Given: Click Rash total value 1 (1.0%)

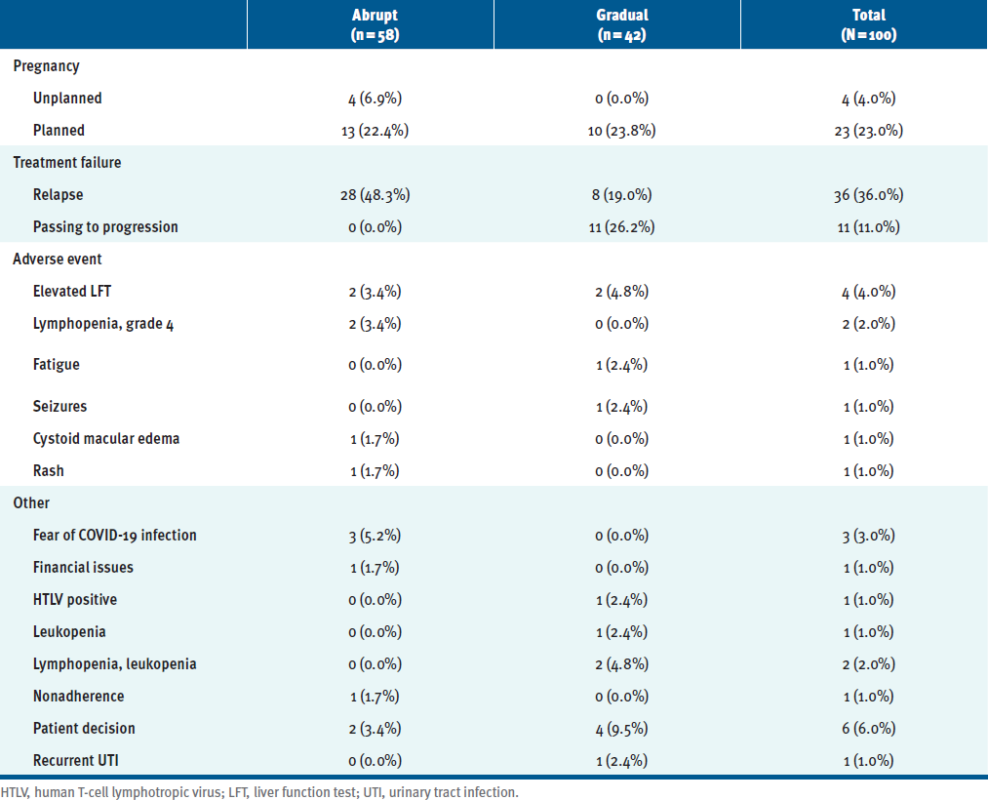Looking at the screenshot, I should [x=868, y=471].
